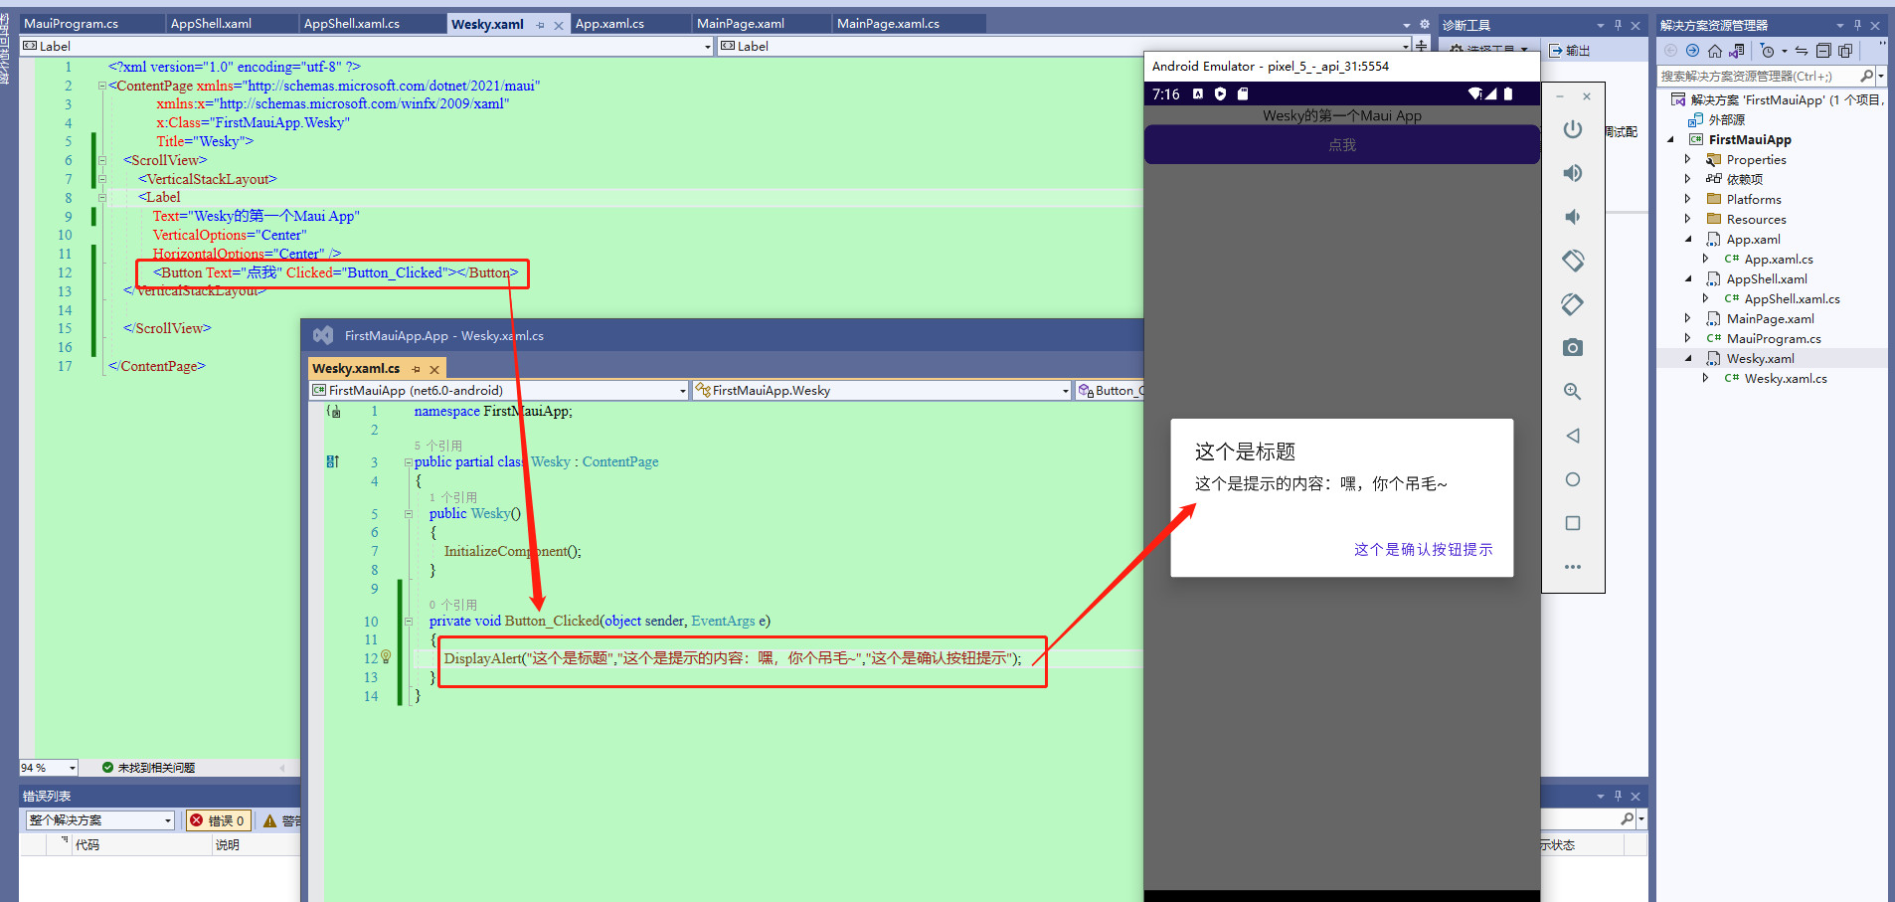1895x902 pixels.
Task: Select Wesky.xaml.cs in Solution Explorer
Action: (1786, 378)
